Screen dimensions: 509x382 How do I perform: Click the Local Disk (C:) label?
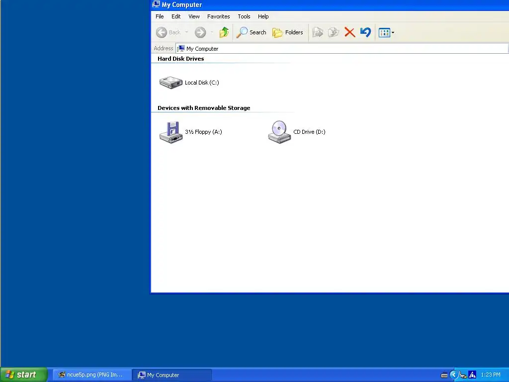point(202,83)
